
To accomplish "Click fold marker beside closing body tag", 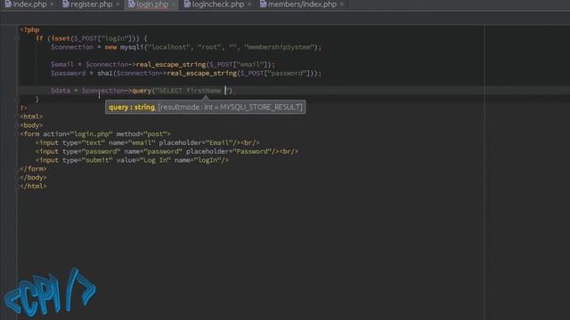I will pos(17,178).
